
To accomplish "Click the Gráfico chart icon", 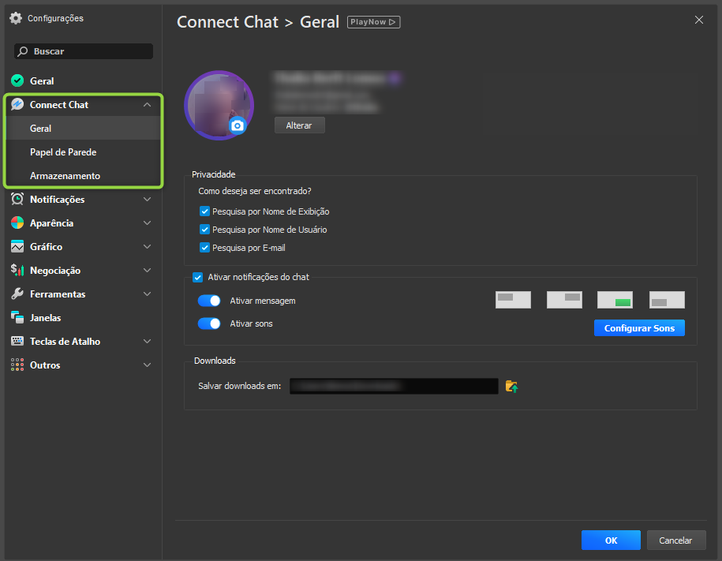I will coord(17,246).
